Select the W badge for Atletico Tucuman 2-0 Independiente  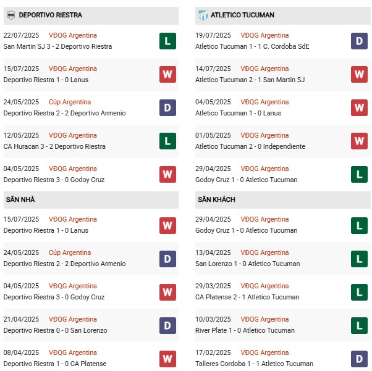pyautogui.click(x=360, y=141)
